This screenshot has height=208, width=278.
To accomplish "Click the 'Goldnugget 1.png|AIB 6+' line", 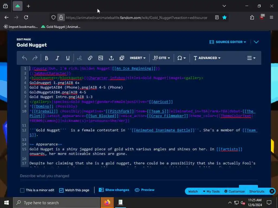I will click(55, 83).
